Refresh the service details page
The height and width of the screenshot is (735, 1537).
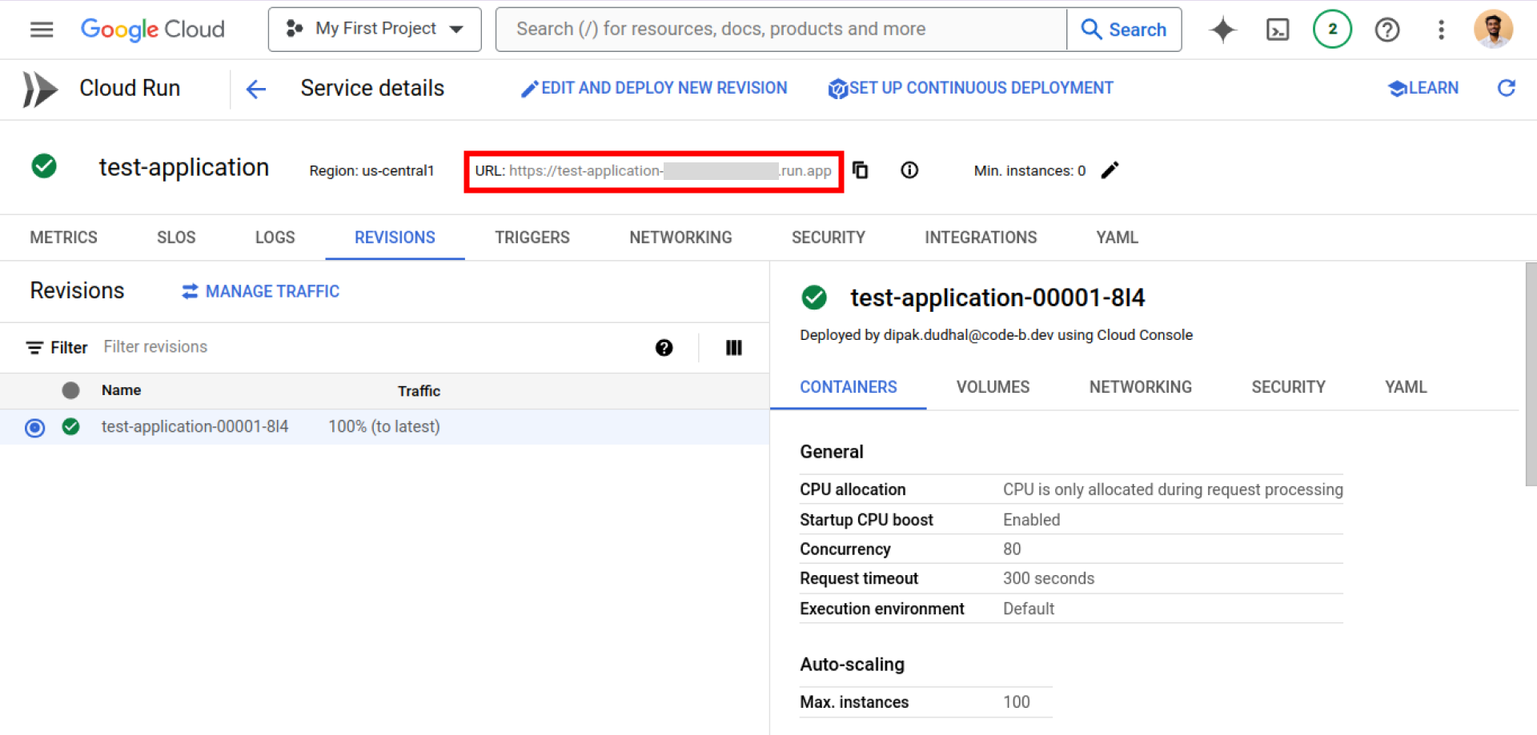click(x=1506, y=88)
